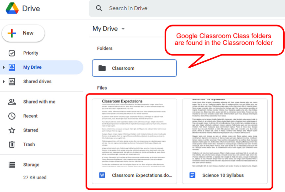This screenshot has height=192, width=285.
Task: Click the Storage icon
Action: (12, 165)
